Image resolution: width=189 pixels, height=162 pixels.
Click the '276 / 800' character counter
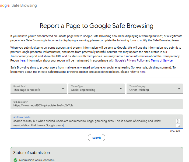coord(175,131)
